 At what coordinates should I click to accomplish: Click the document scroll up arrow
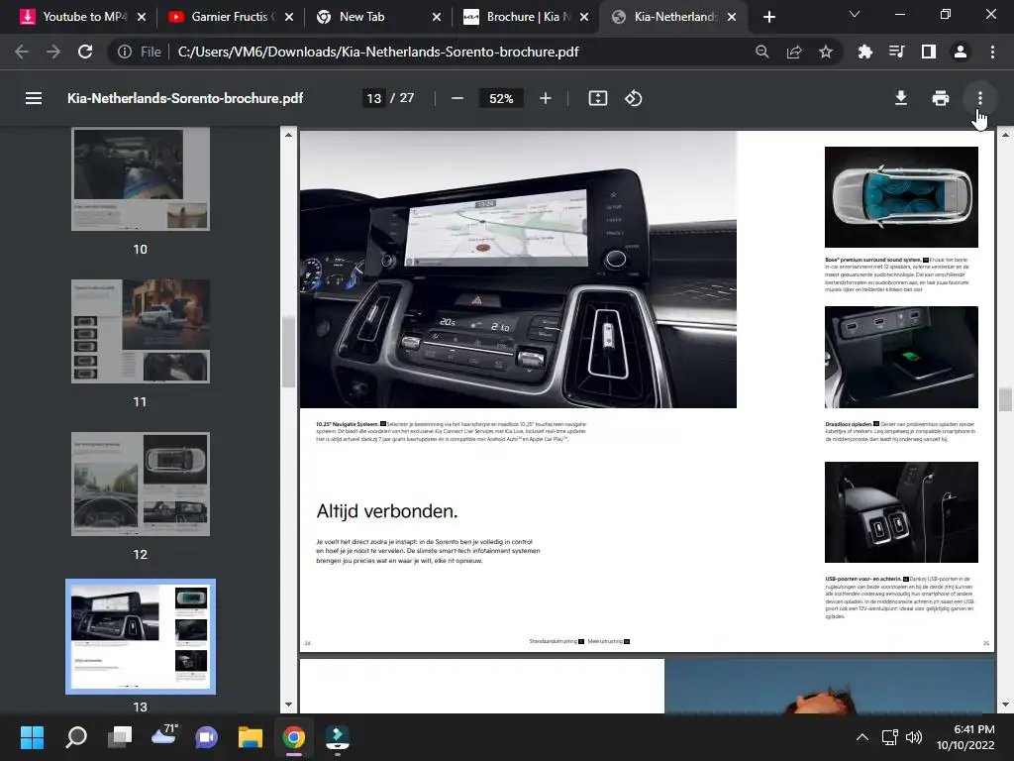coord(1005,135)
